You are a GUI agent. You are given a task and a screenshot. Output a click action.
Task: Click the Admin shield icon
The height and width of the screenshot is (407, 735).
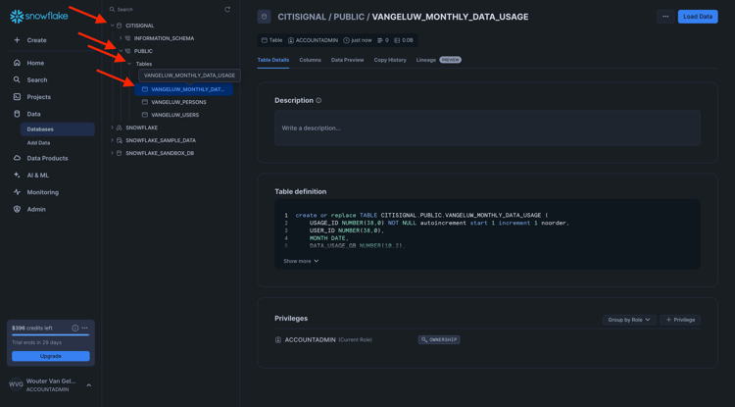coord(17,209)
